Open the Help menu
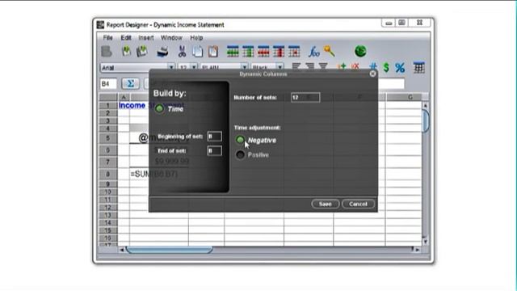The height and width of the screenshot is (291, 517). (x=196, y=38)
